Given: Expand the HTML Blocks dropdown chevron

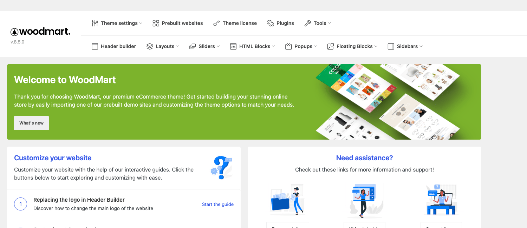Looking at the screenshot, I should (273, 46).
